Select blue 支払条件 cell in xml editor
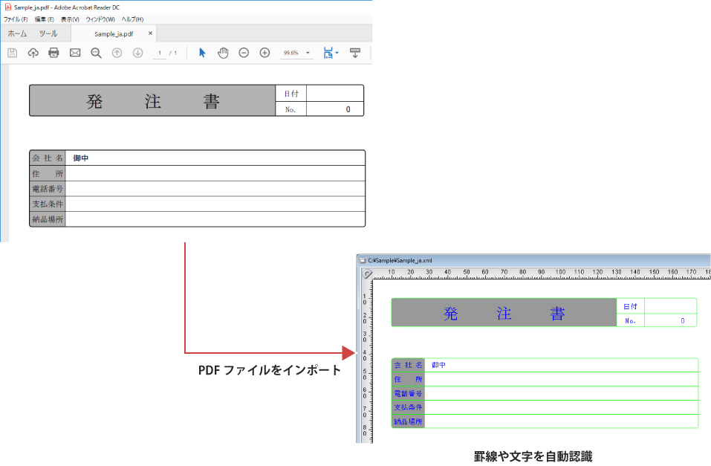This screenshot has height=466, width=711. pyautogui.click(x=408, y=407)
